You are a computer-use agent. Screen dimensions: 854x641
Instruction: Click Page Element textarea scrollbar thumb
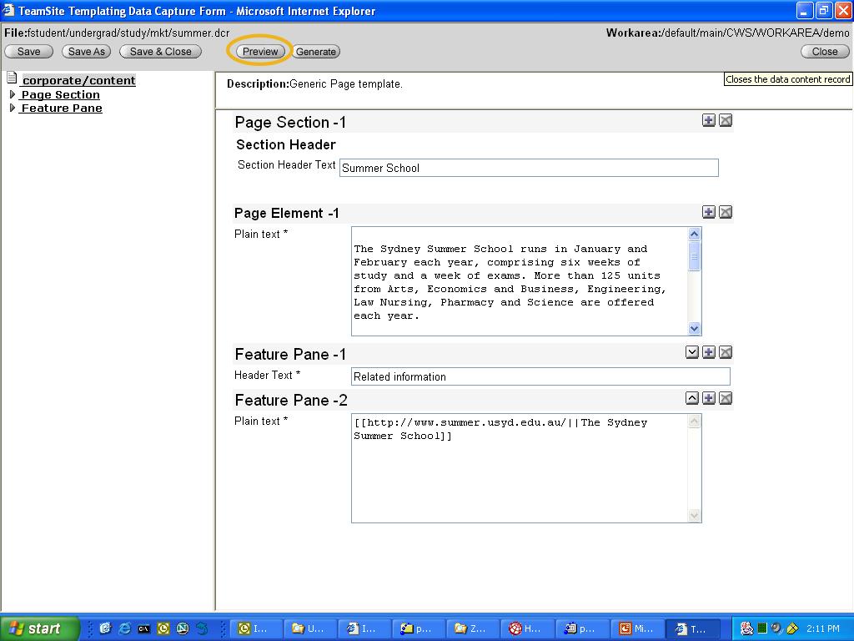click(x=694, y=256)
